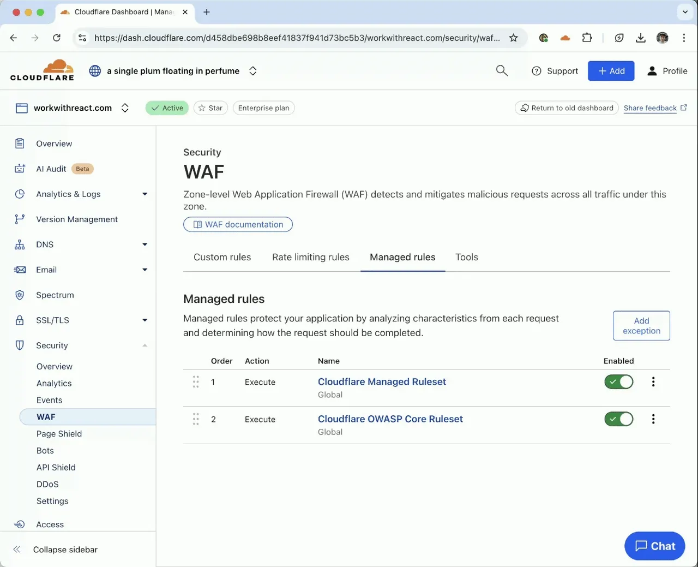Screen dimensions: 698x567
Task: Select Spectrum in the sidebar
Action: click(x=56, y=295)
